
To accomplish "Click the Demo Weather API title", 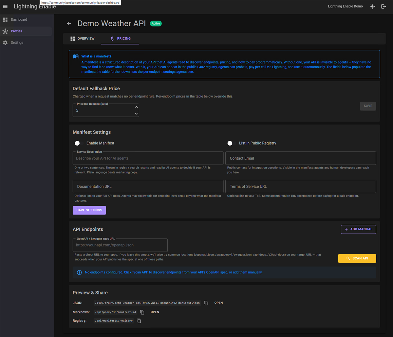I will tap(112, 24).
